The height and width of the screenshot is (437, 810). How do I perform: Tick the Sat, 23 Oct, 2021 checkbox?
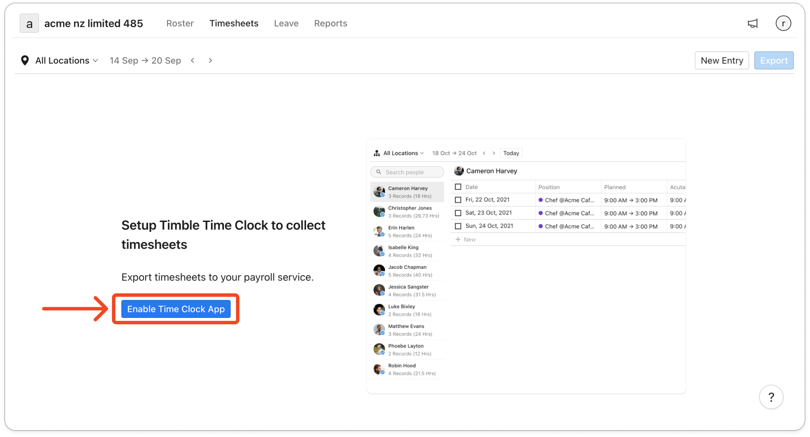458,213
